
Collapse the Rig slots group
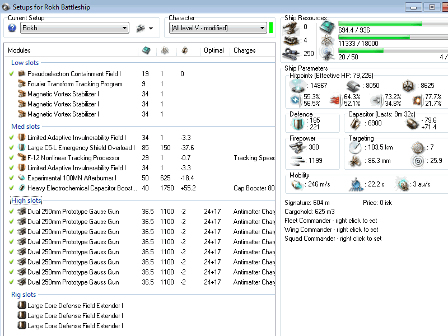24,295
